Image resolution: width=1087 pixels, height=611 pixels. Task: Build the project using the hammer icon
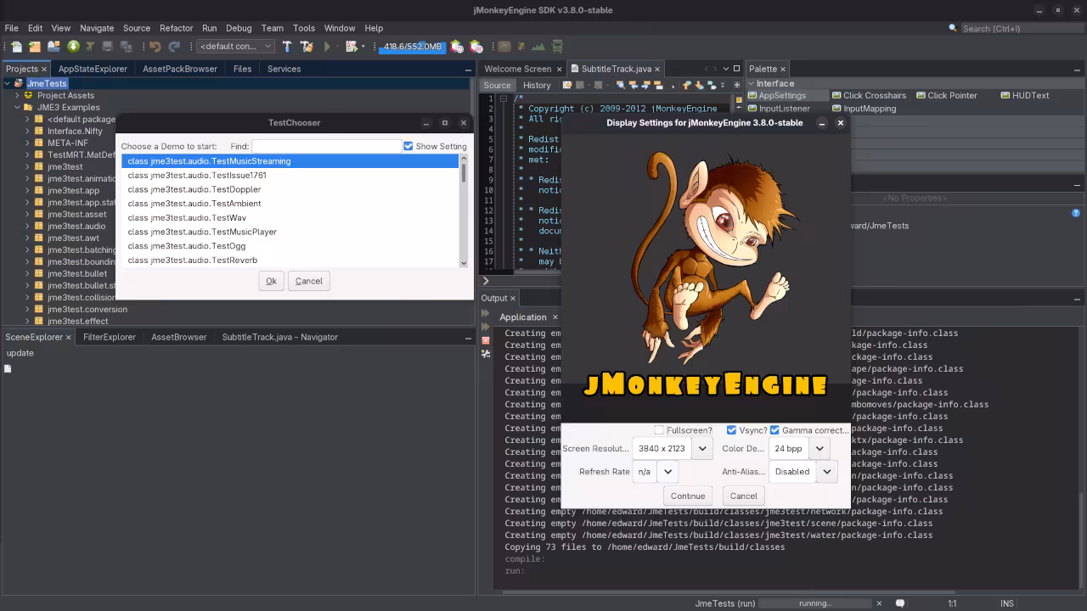[287, 47]
